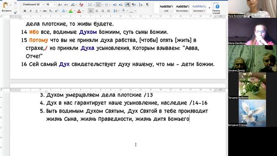This screenshot has width=277, height=156.
Task: Click orange word 'Потому' in verse 15
Action: pyautogui.click(x=39, y=40)
